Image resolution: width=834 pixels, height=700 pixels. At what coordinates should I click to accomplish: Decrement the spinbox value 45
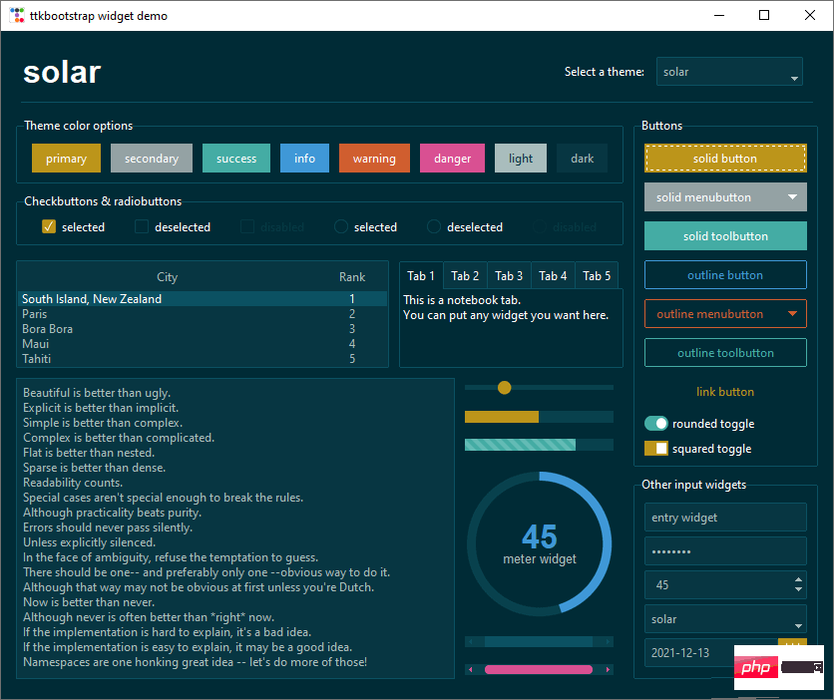[x=798, y=589]
